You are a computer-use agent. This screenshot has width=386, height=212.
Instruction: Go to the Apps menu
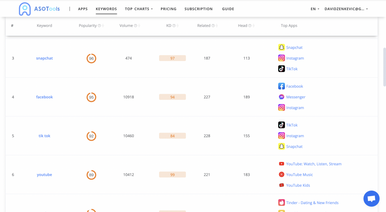tap(83, 9)
